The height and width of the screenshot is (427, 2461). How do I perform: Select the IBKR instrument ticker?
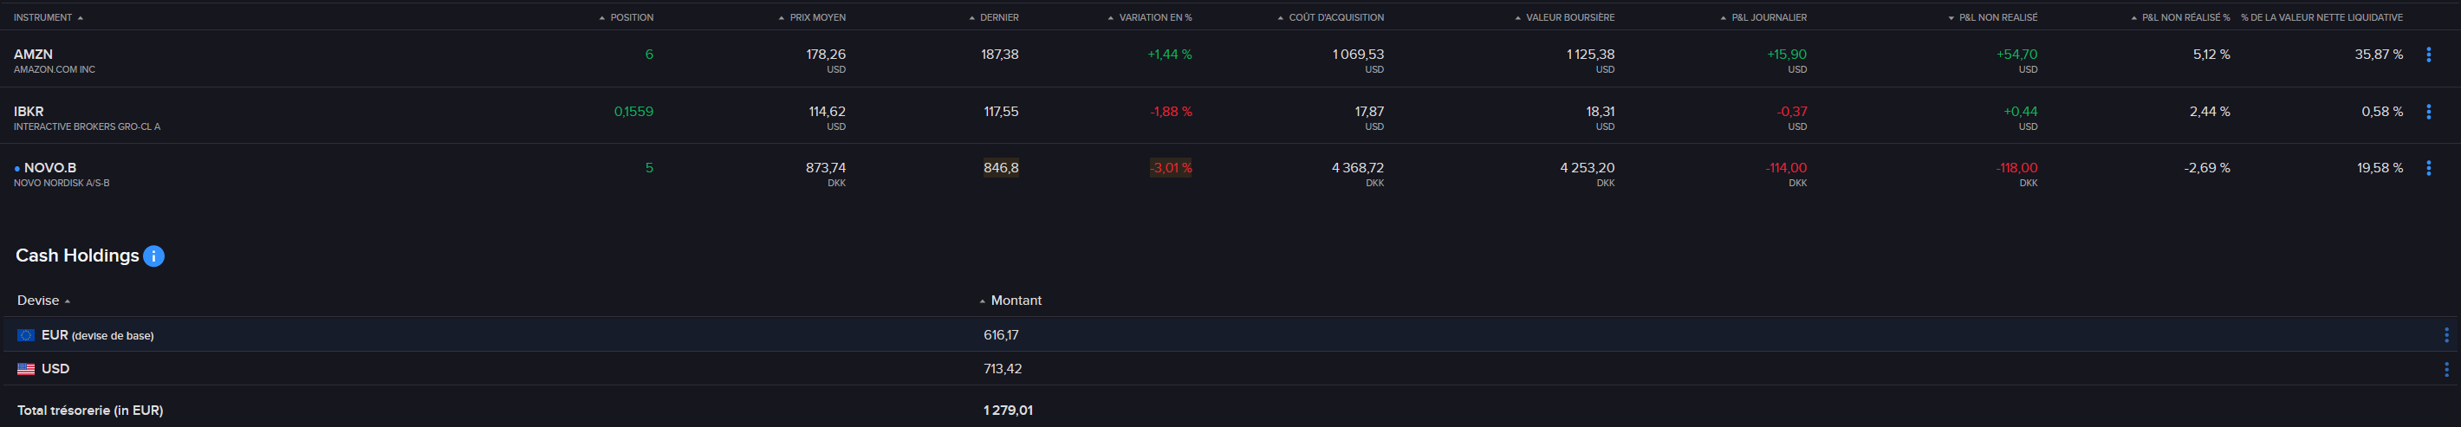(x=29, y=112)
